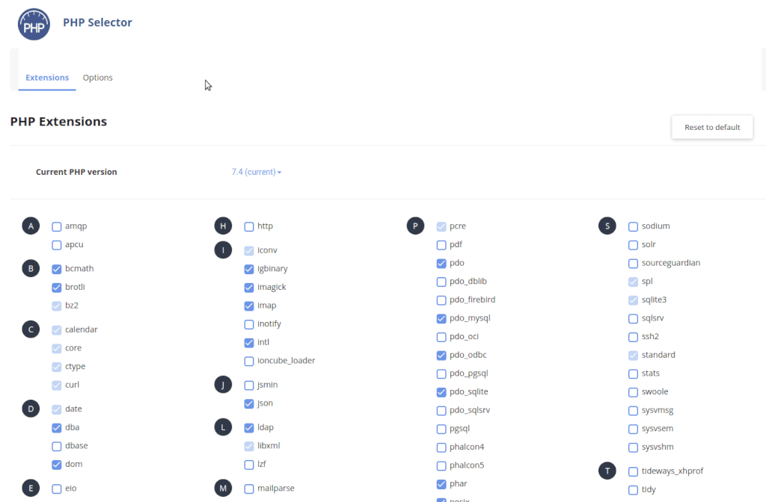Image resolution: width=766 pixels, height=502 pixels.
Task: Disable the bcmath extension
Action: [x=56, y=267]
